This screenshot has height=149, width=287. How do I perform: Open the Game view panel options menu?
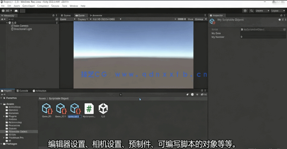205,15
